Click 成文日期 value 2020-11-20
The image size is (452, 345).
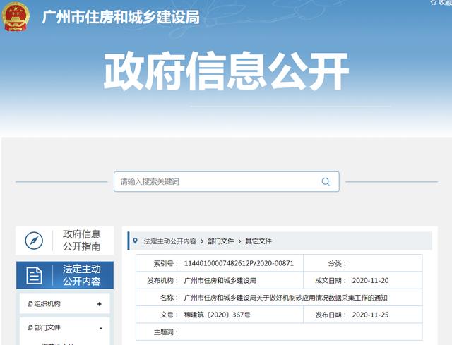pyautogui.click(x=370, y=281)
